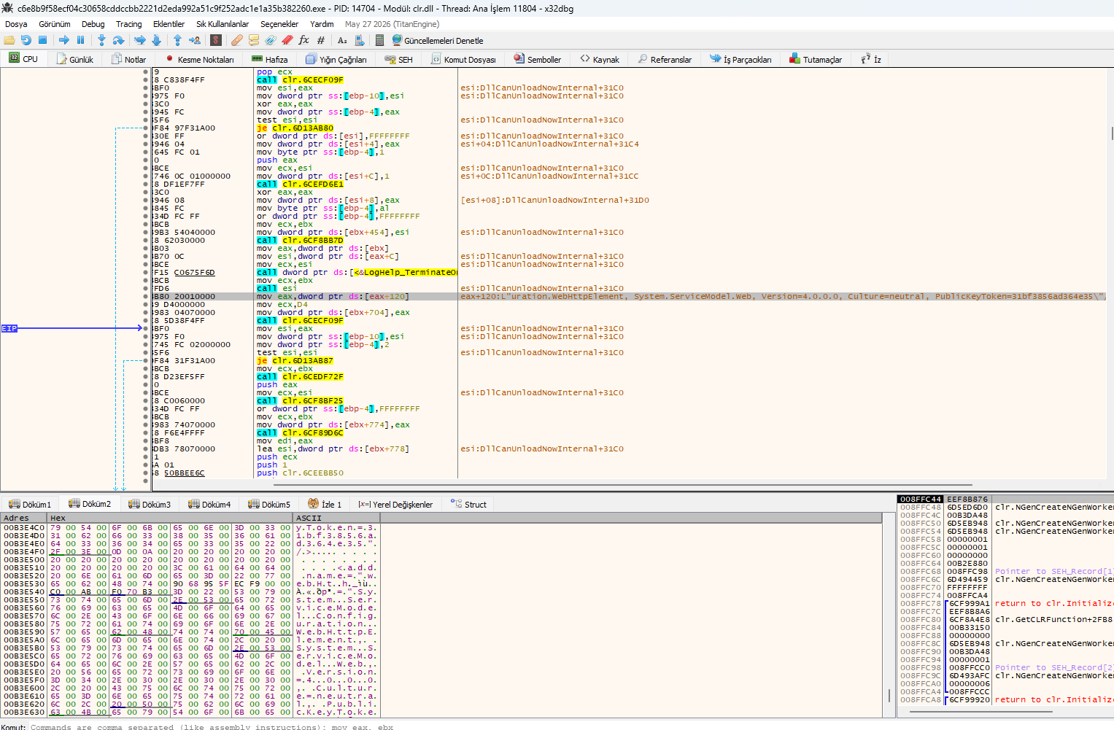
Task: Open the Eklentiler menu
Action: coord(169,24)
